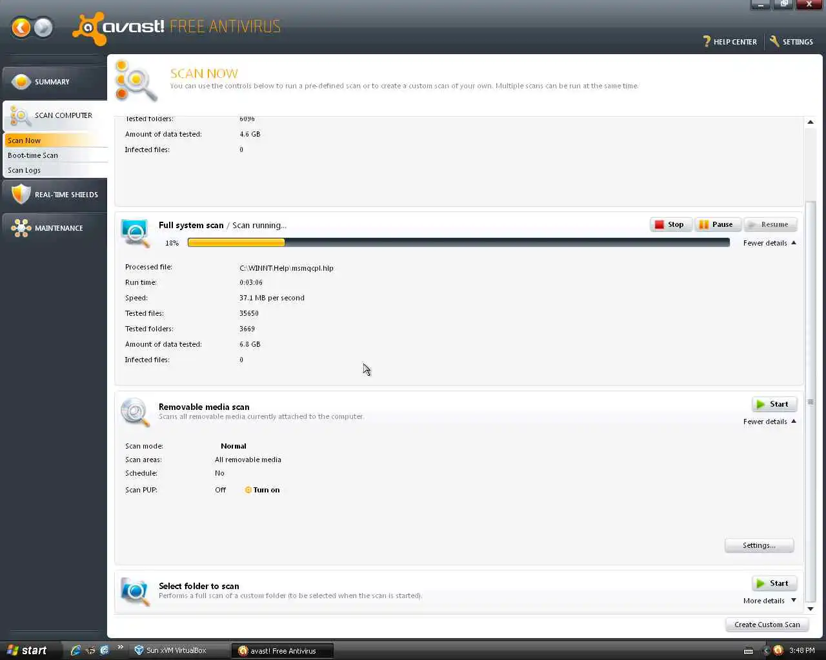Click the keyboard icon in system tray
826x660 pixels.
[x=749, y=651]
